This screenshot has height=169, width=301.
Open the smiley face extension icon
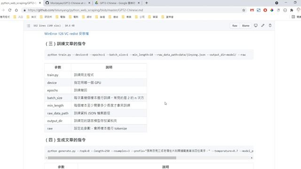[285, 10]
